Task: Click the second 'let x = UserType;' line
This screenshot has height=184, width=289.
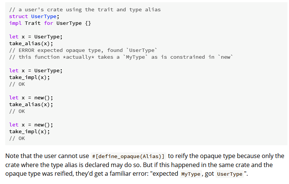Action: click(36, 71)
